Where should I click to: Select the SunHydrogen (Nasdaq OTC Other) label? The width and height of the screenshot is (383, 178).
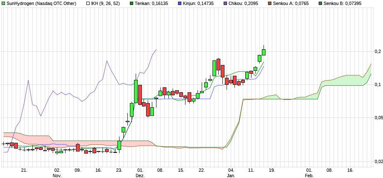click(x=41, y=3)
